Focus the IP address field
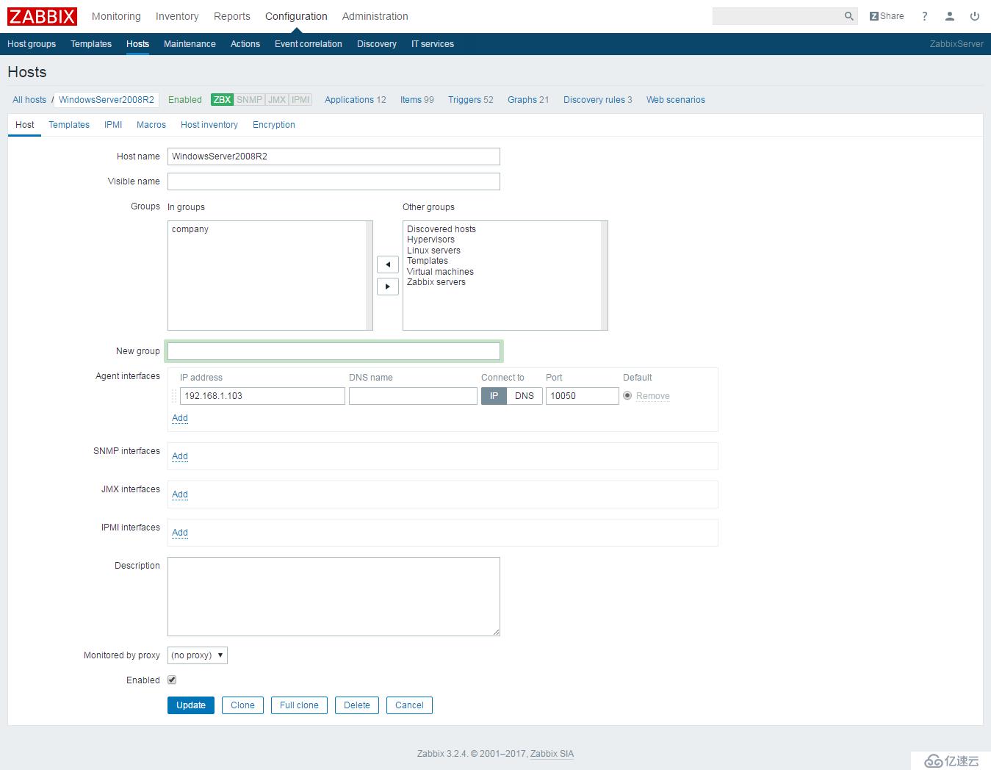 click(262, 396)
